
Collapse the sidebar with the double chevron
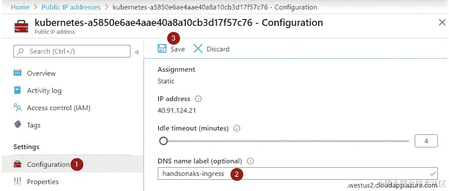(137, 52)
